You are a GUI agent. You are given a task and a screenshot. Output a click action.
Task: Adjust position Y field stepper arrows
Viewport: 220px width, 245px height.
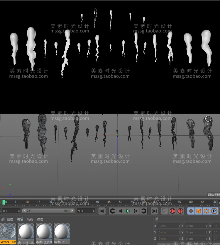(179, 232)
